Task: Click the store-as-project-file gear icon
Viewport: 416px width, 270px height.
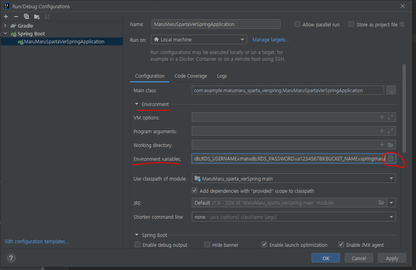Action: click(402, 24)
